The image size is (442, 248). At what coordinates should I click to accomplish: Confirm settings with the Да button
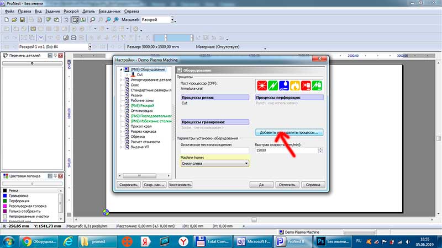click(x=261, y=185)
